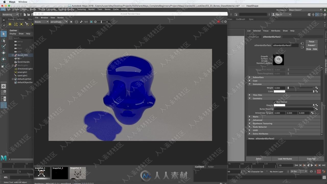Click the Anisotropy Tangent map checker icon
This screenshot has width=327, height=184.
pos(312,113)
